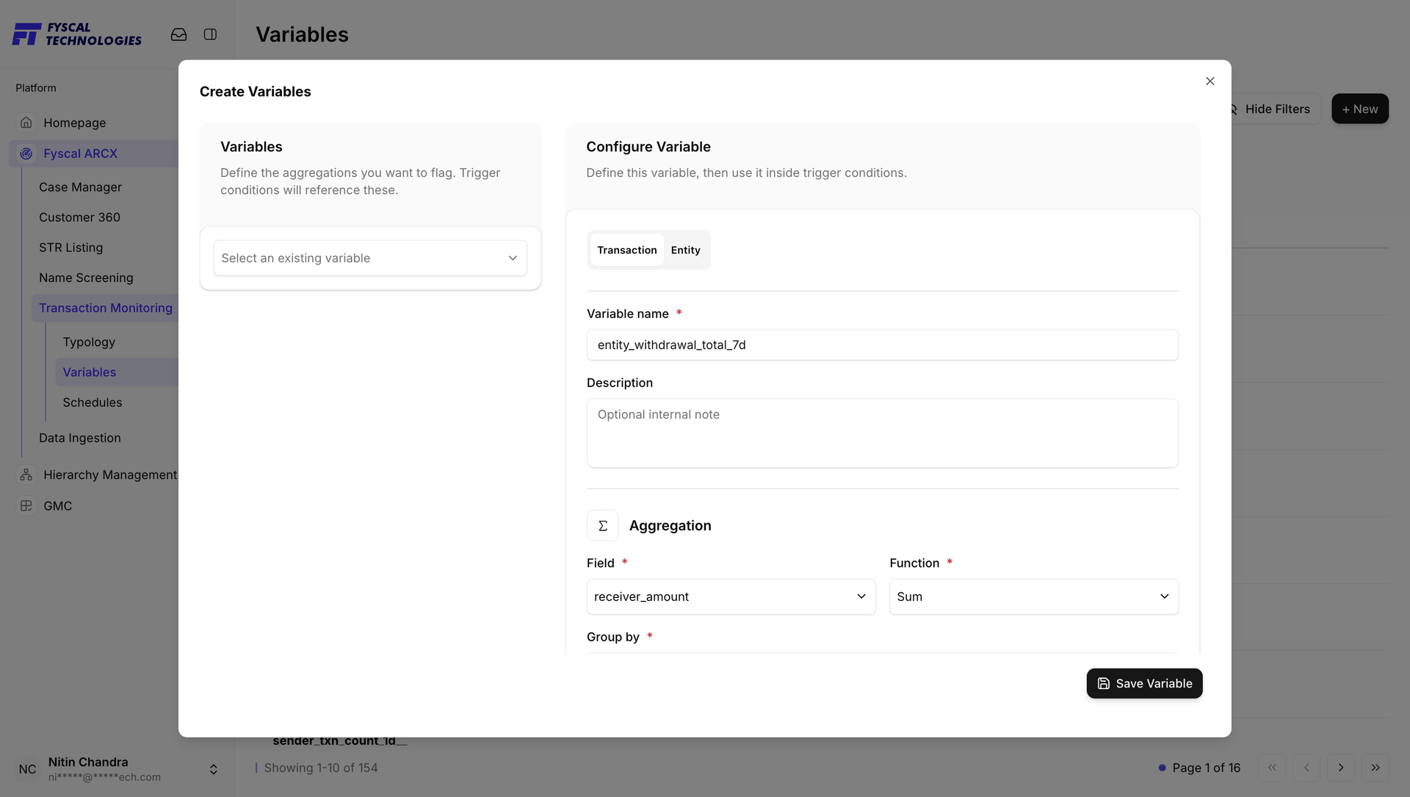Go to the next page arrow
Viewport: 1410px width, 797px height.
tap(1341, 768)
